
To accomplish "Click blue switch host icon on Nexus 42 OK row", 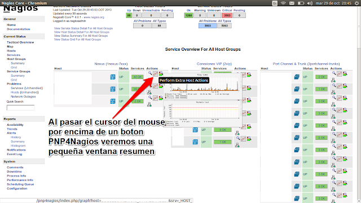I will click(x=113, y=77).
